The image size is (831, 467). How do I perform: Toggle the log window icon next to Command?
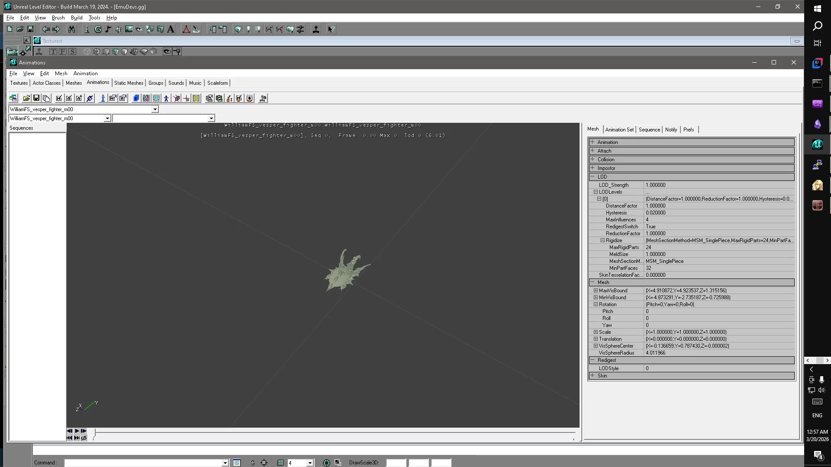coord(237,463)
